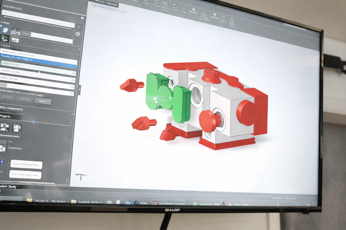This screenshot has height=230, width=346.
Task: Collapse the component name section chevron
Action: 79,50
